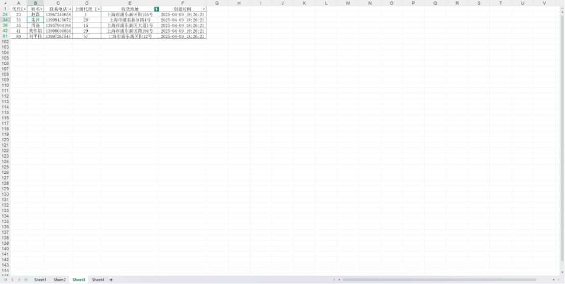Image resolution: width=565 pixels, height=284 pixels.
Task: Select the 创建时间 cell in row 81
Action: tap(183, 36)
